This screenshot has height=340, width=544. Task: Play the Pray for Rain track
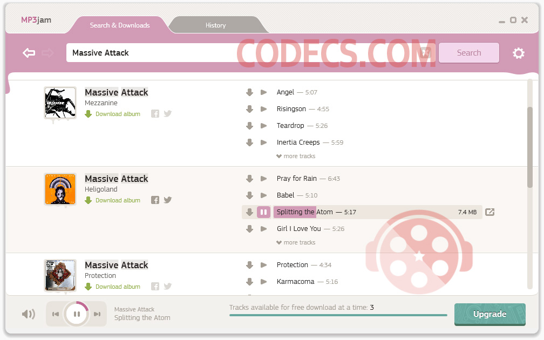tap(264, 179)
